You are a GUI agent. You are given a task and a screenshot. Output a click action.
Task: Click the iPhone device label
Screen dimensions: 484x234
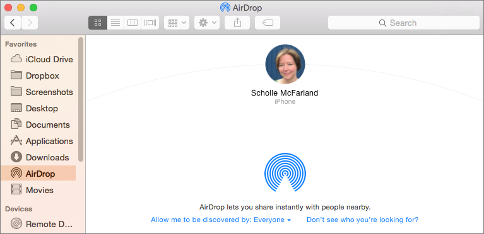[x=285, y=102]
